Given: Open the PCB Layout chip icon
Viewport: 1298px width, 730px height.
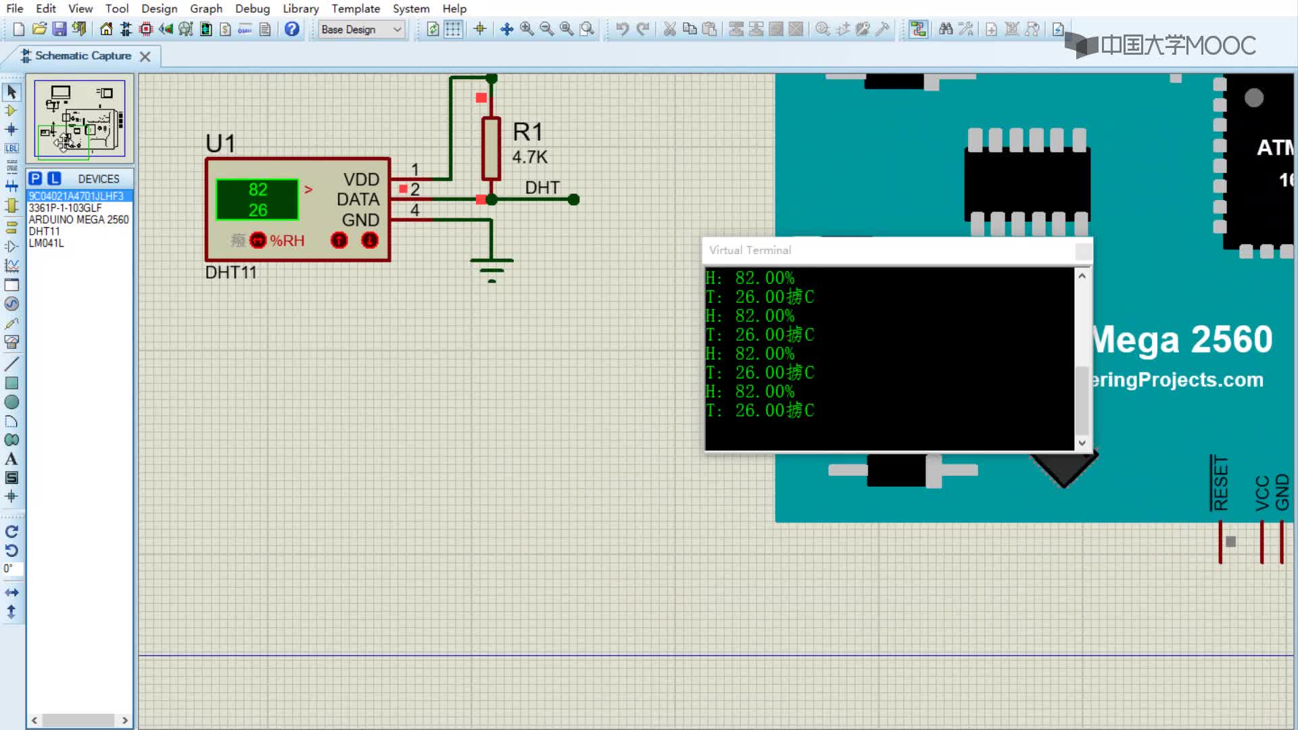Looking at the screenshot, I should click(146, 29).
